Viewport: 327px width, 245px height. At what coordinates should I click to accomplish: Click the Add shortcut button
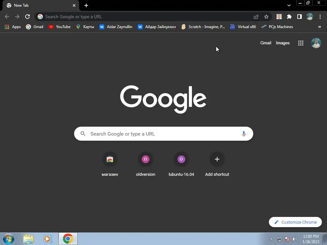217,164
